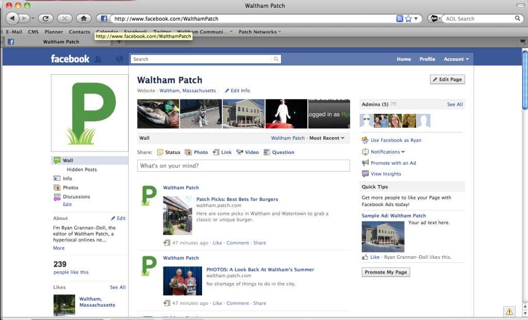Click the Video share icon

240,152
